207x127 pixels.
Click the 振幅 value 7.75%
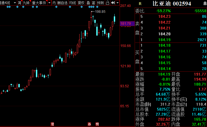click(x=165, y=89)
